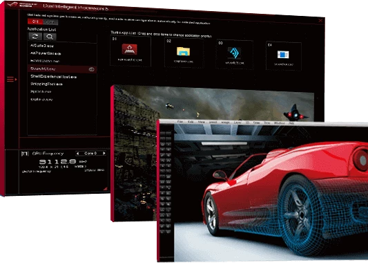Open the View menu in image editor
The image size is (368, 263).
pyautogui.click(x=202, y=122)
